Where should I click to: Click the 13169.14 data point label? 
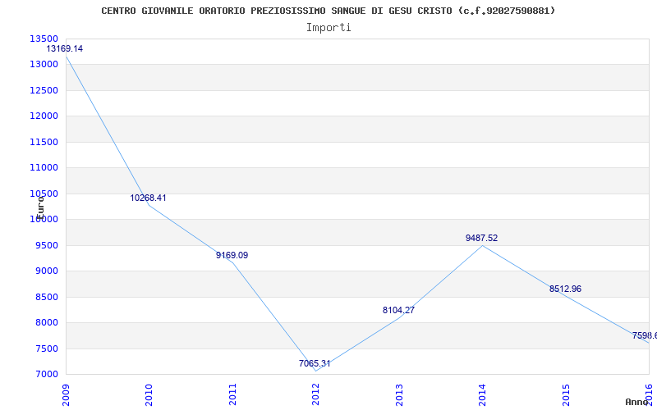(65, 48)
